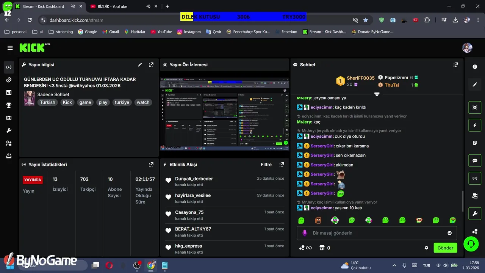The width and height of the screenshot is (485, 273).
Task: Open the Filtre option in Etkinlik Akışı
Action: (266, 165)
